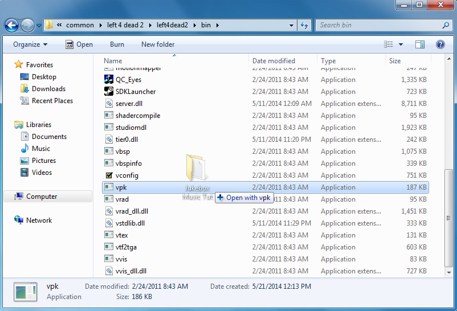Sort by the Name column header

click(x=113, y=61)
